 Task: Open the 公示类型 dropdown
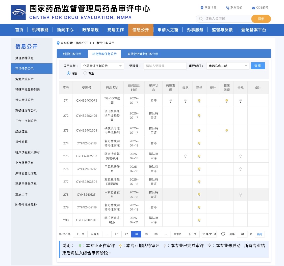pyautogui.click(x=102, y=66)
